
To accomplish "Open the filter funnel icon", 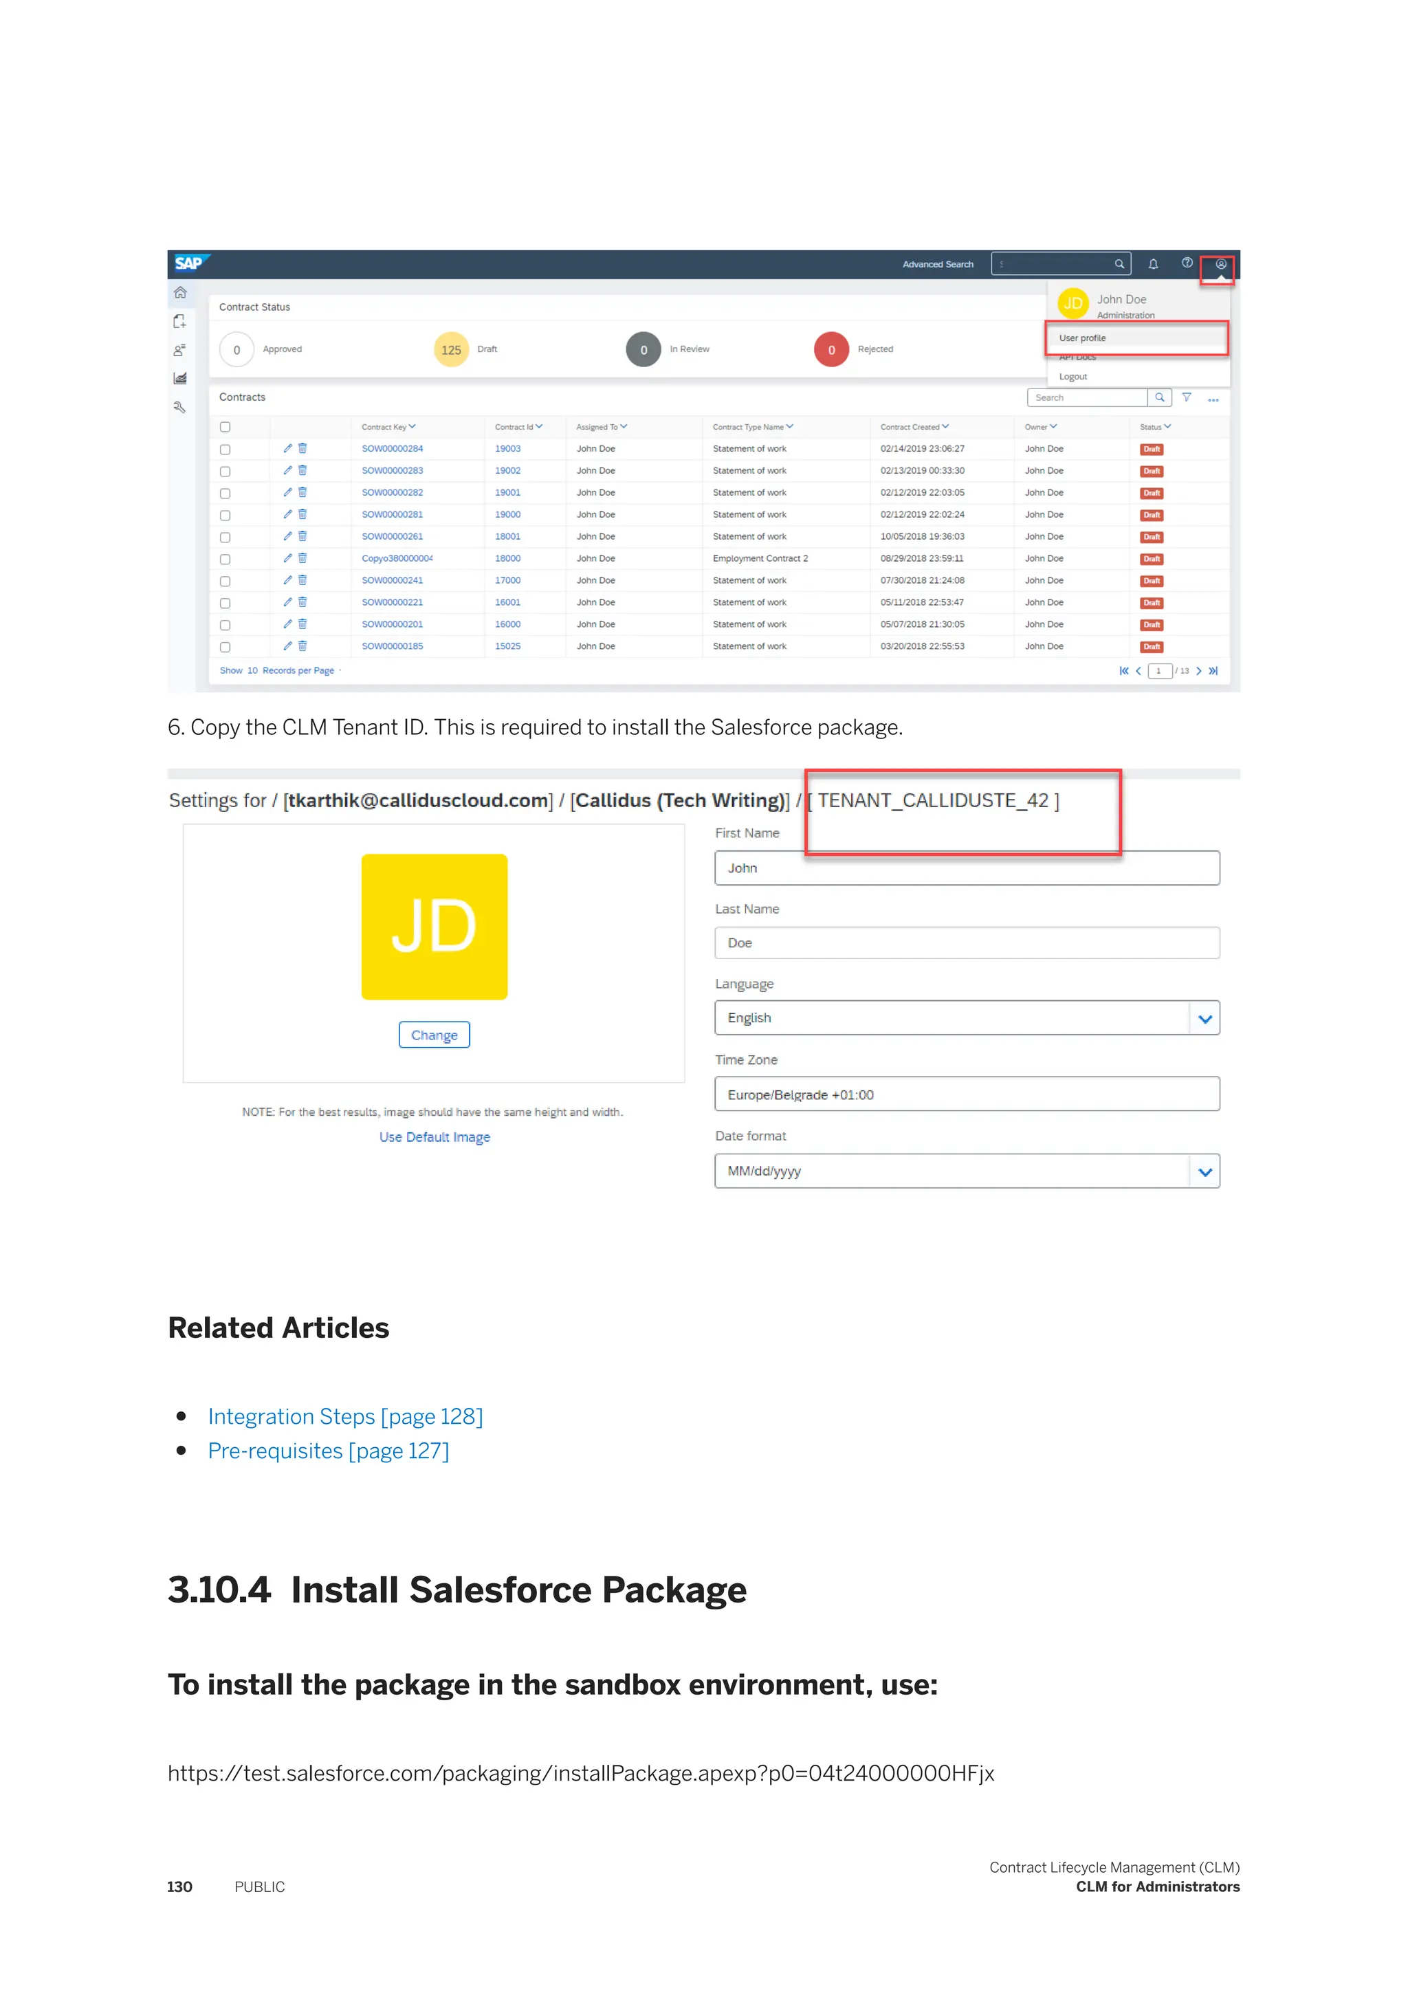I will (1187, 397).
